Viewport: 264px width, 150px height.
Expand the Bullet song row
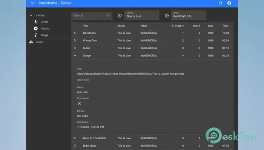point(75,48)
